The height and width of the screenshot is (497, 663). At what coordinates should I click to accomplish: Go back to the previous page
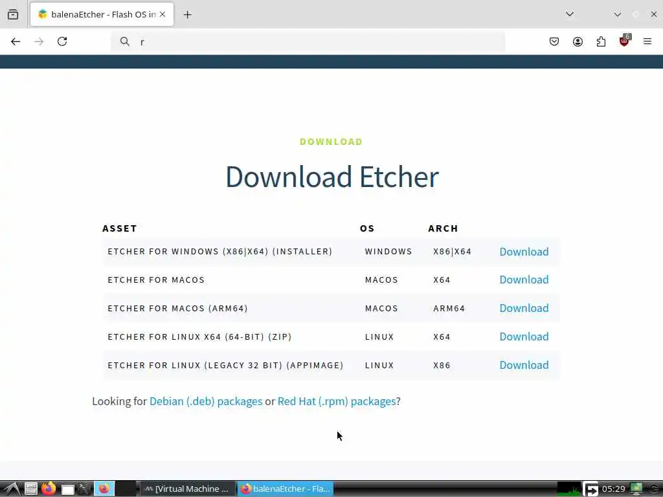(x=16, y=41)
